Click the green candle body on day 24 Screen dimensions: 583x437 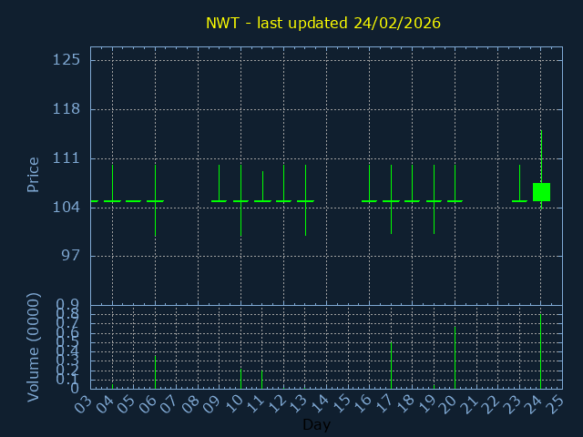point(541,192)
